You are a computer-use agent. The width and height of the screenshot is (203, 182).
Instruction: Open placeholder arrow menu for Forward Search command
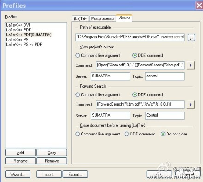[191, 105]
